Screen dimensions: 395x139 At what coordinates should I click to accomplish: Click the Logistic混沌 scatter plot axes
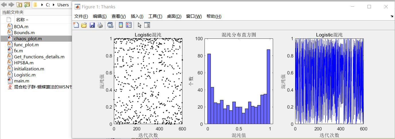(148, 81)
